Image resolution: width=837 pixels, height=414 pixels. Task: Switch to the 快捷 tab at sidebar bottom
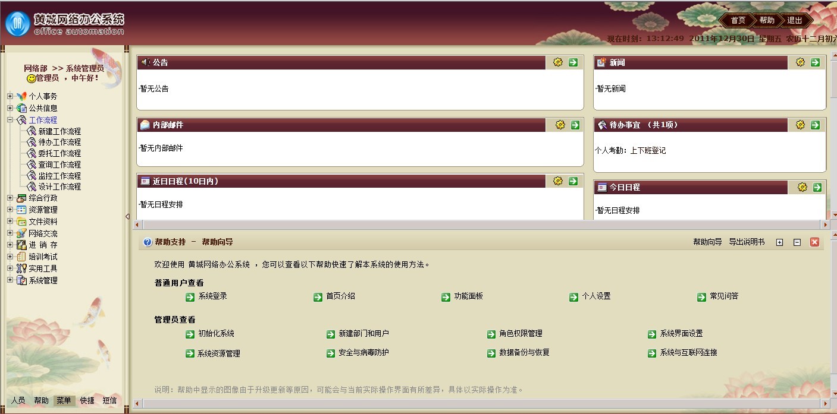tap(87, 400)
